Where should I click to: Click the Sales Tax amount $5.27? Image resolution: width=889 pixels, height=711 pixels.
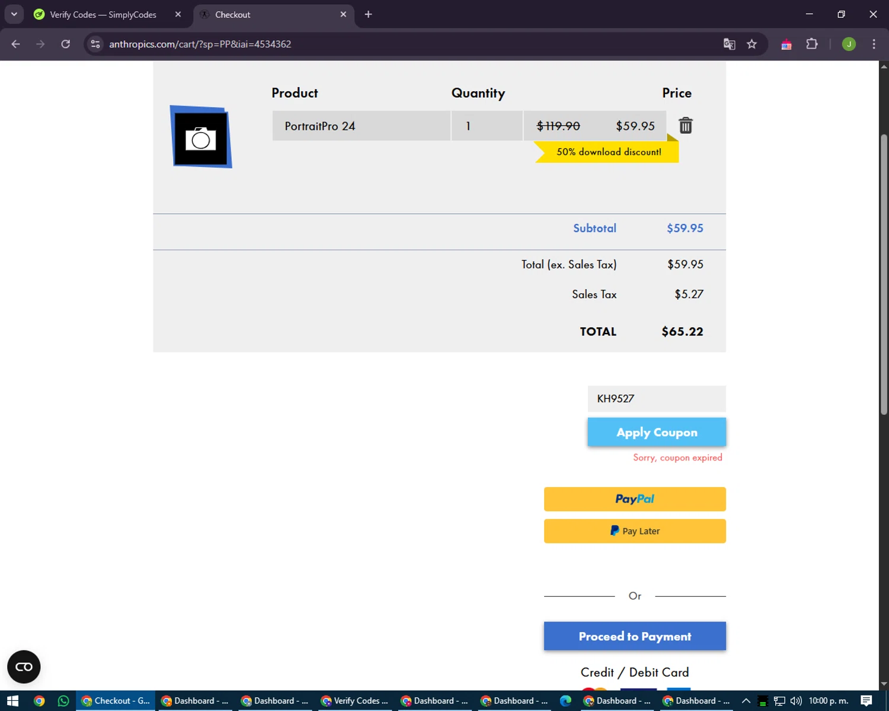click(x=689, y=294)
